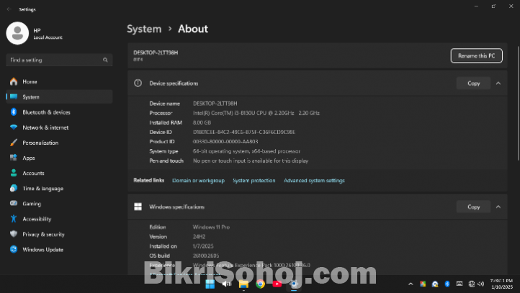Click the Product ID 00330-80000-00000-AA803
Viewport: 520px width, 293px height.
coord(225,142)
